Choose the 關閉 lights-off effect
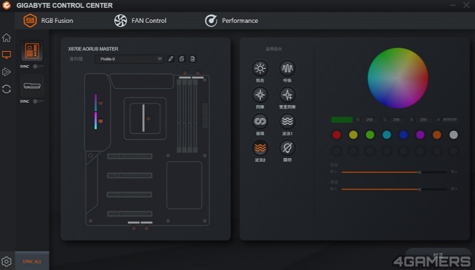Screen dimensions: 475x270 pyautogui.click(x=287, y=148)
